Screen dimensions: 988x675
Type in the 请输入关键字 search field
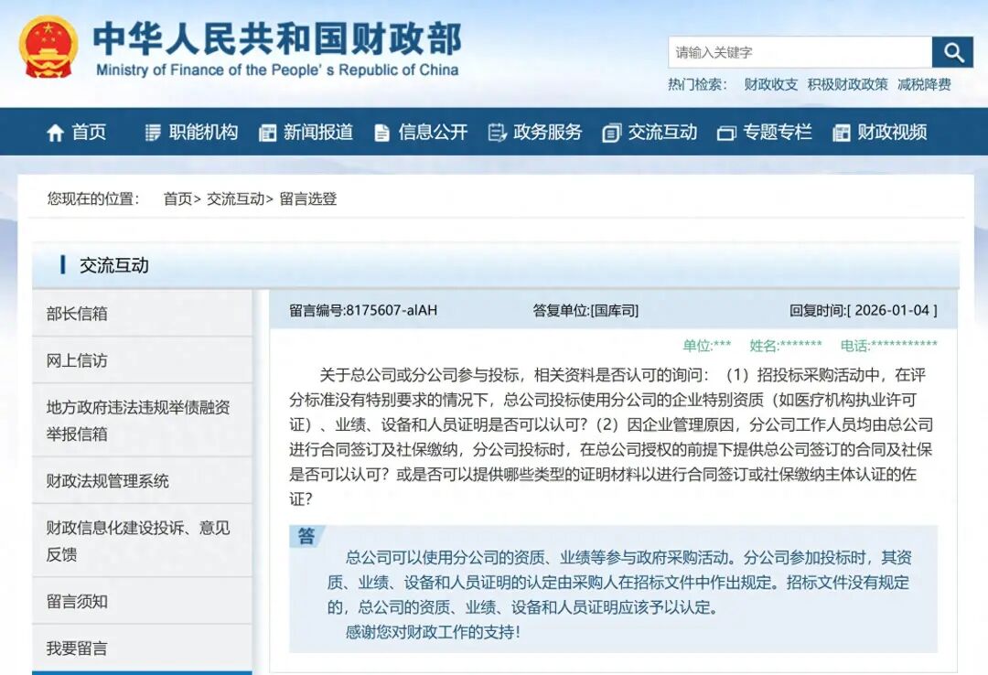(800, 53)
